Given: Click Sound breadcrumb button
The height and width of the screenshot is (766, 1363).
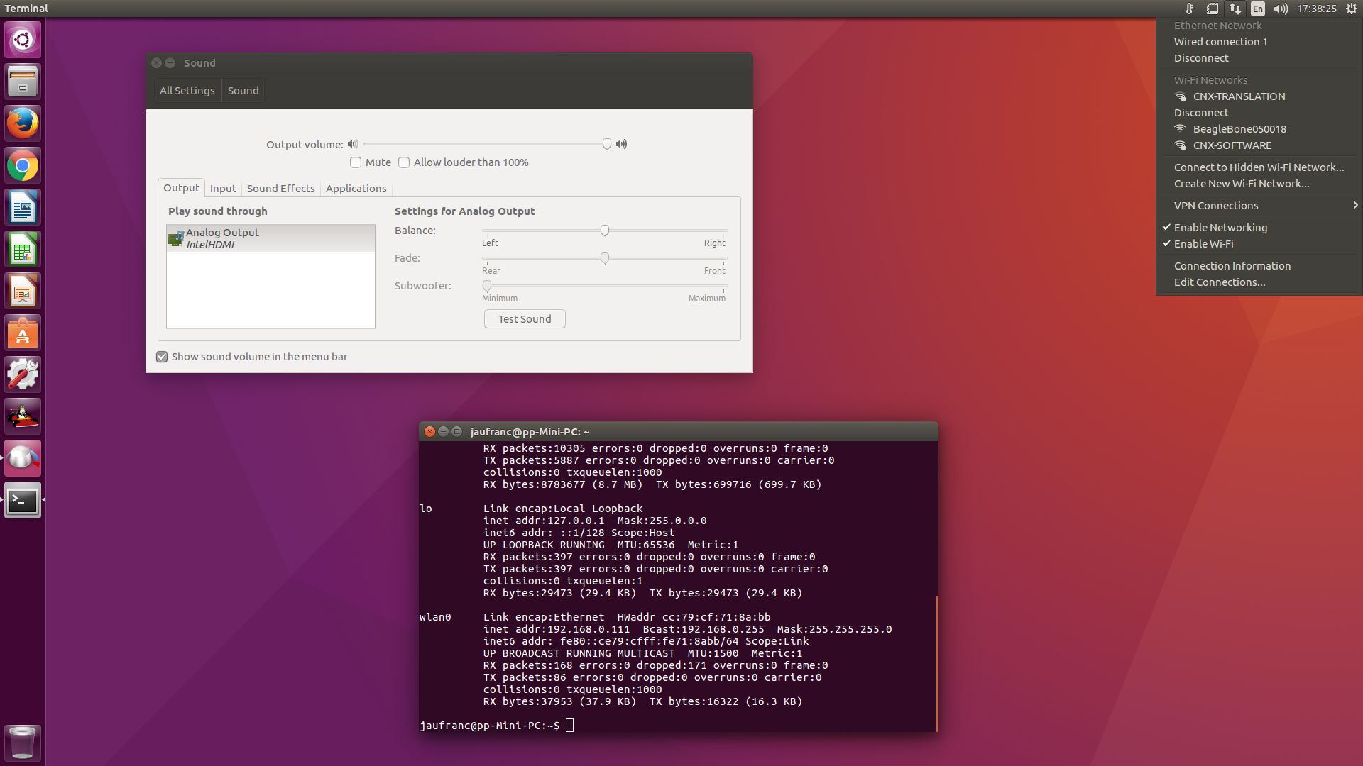Looking at the screenshot, I should (243, 91).
